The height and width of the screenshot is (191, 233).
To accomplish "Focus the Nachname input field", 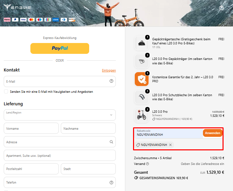I will pyautogui.click(x=88, y=128).
